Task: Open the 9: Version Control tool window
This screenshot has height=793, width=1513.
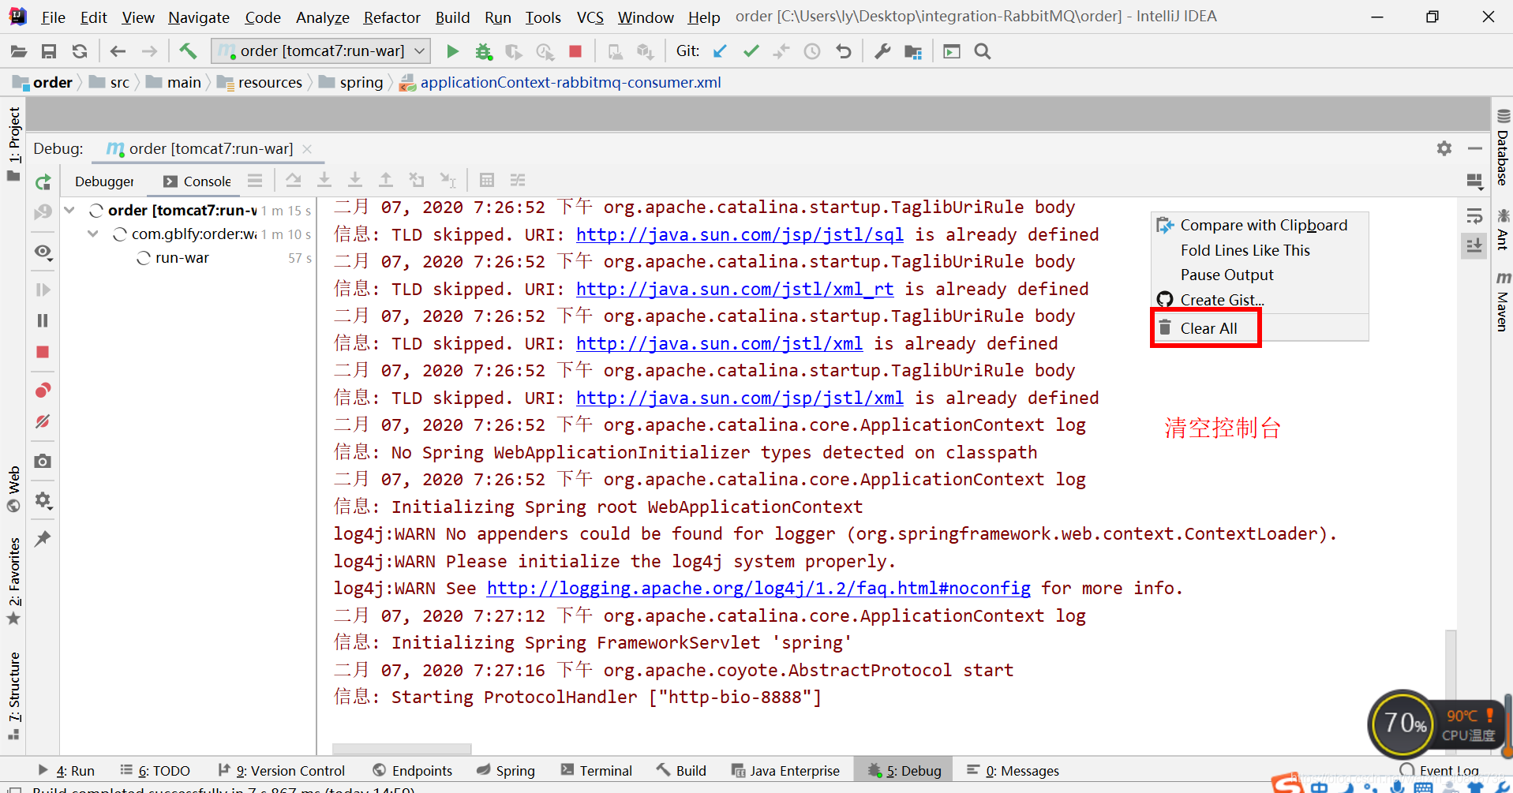Action: [282, 771]
